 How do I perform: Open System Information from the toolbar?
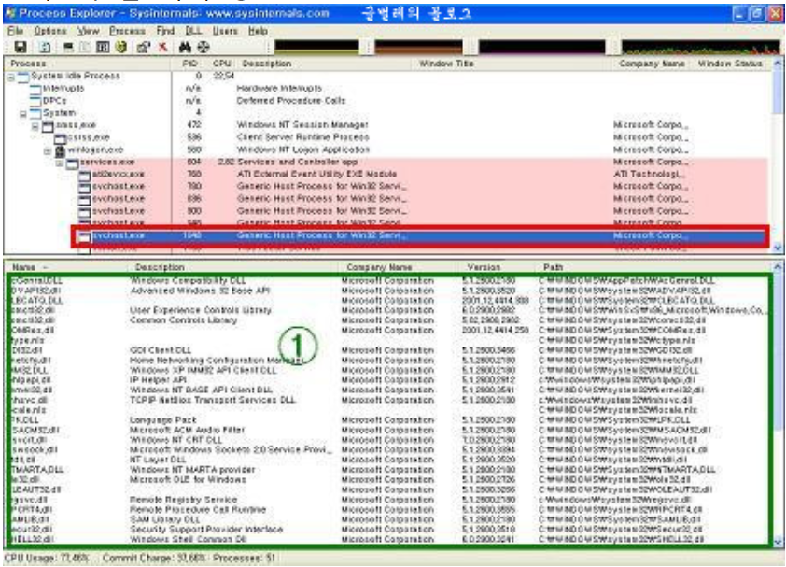click(x=68, y=47)
